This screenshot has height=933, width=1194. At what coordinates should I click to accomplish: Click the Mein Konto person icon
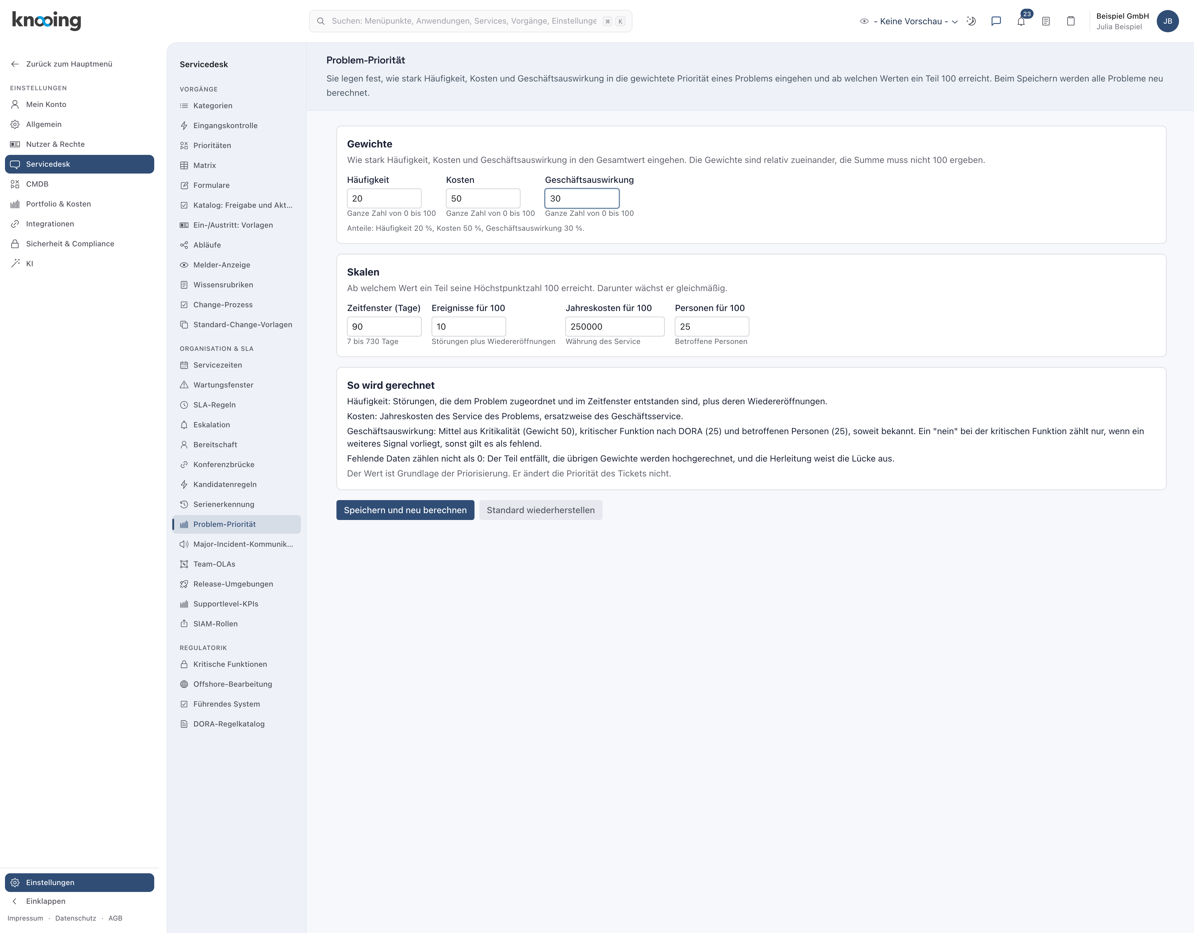coord(15,104)
